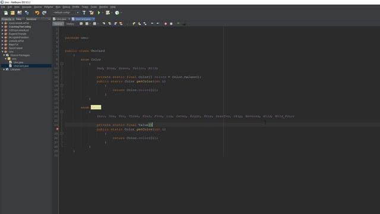Screen dimensions: 380x214
Task: Click the Comment lines icon in editor toolbar
Action: [x=178, y=24]
